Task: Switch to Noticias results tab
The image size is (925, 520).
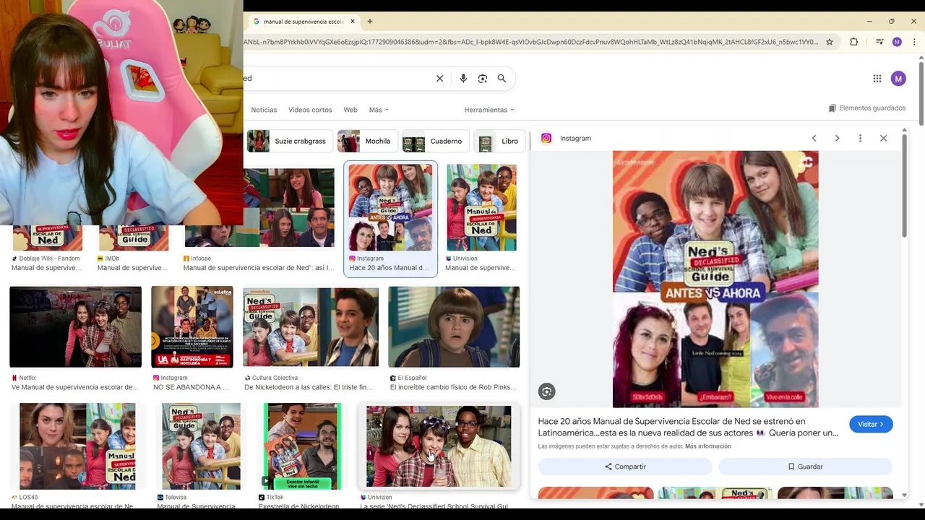Action: tap(264, 110)
